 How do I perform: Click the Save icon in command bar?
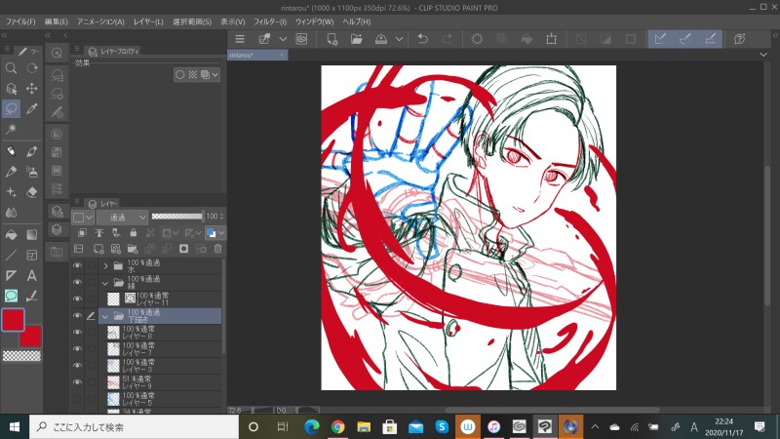[380, 39]
